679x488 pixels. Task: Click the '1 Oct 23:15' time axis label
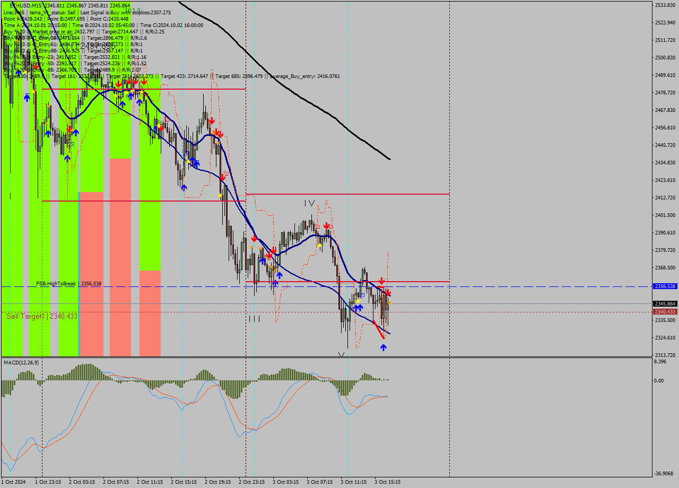point(48,482)
